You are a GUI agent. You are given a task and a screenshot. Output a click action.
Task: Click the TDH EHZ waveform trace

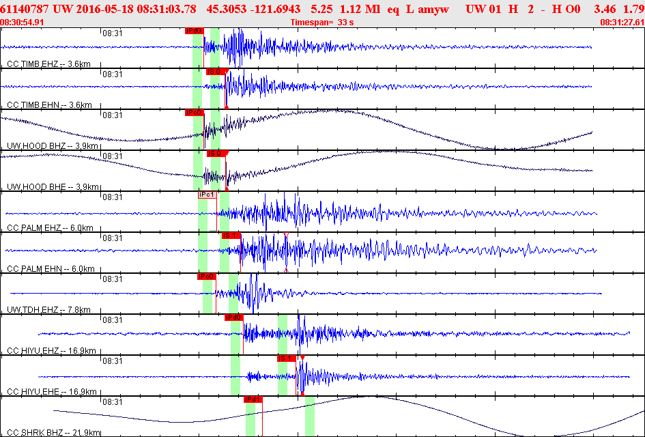(x=306, y=294)
